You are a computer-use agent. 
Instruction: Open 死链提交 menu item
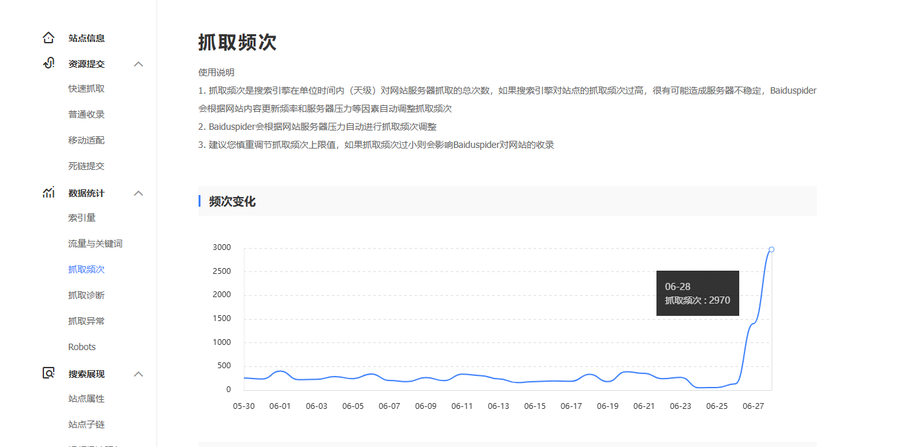click(x=87, y=166)
